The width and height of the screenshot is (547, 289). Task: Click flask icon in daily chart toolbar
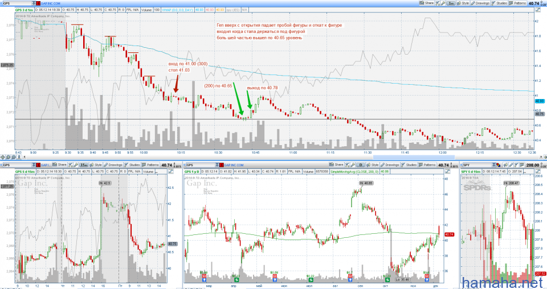pyautogui.click(x=348, y=165)
